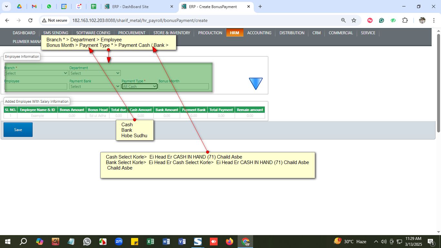The height and width of the screenshot is (248, 441).
Task: Click the Bonus Amount column header
Action: click(72, 110)
